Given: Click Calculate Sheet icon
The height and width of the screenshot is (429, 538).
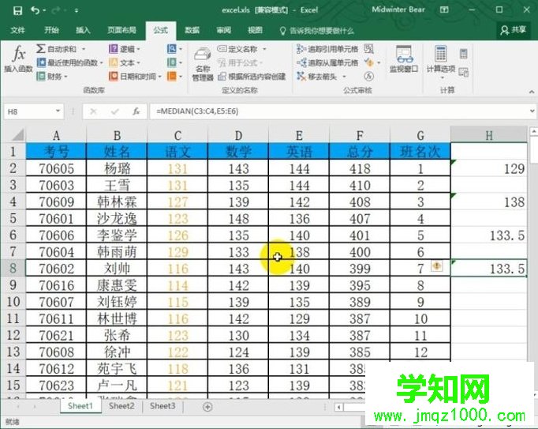Looking at the screenshot, I should point(464,72).
